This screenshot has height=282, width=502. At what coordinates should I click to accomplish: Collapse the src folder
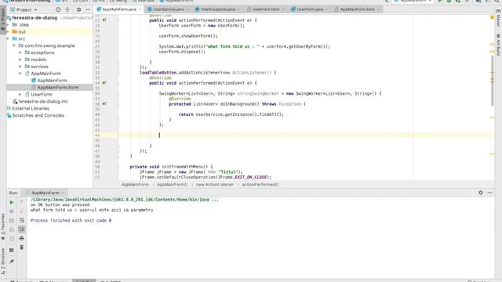pyautogui.click(x=8, y=38)
